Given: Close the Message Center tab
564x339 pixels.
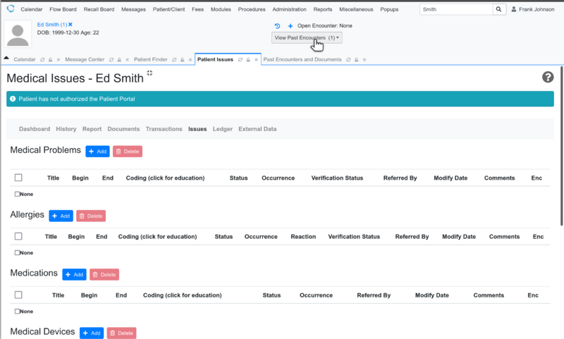Looking at the screenshot, I should click(127, 60).
